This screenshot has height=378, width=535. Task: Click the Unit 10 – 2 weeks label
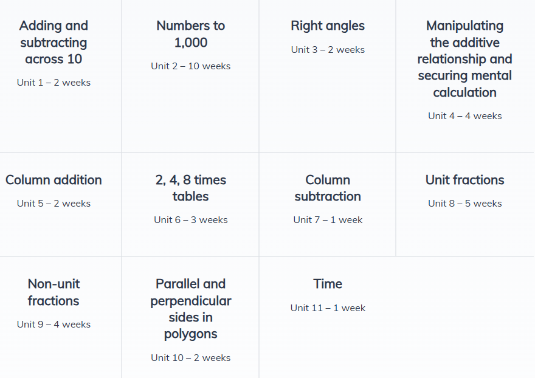coord(190,358)
